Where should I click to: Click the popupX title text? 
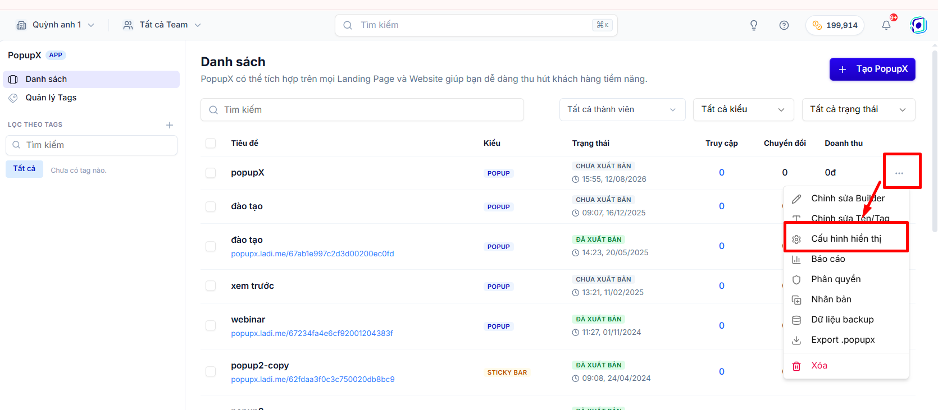click(248, 173)
